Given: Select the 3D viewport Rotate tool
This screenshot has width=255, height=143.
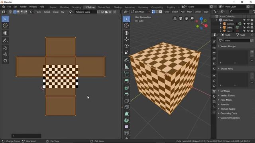Looking at the screenshot, I should (127, 46).
